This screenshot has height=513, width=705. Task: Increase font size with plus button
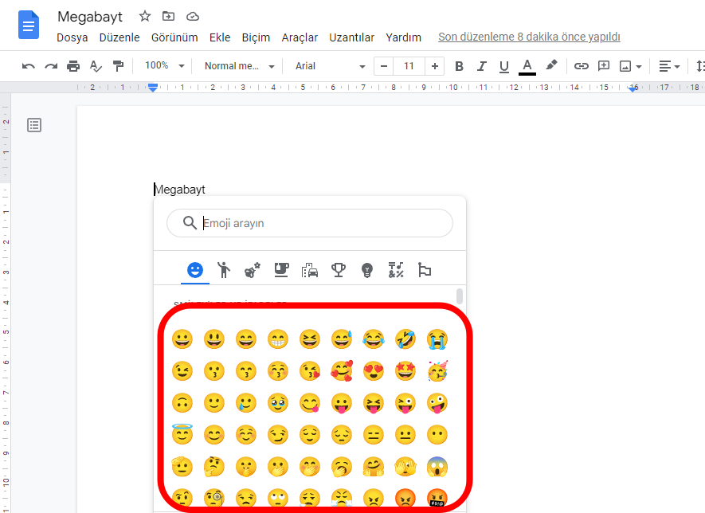click(434, 66)
